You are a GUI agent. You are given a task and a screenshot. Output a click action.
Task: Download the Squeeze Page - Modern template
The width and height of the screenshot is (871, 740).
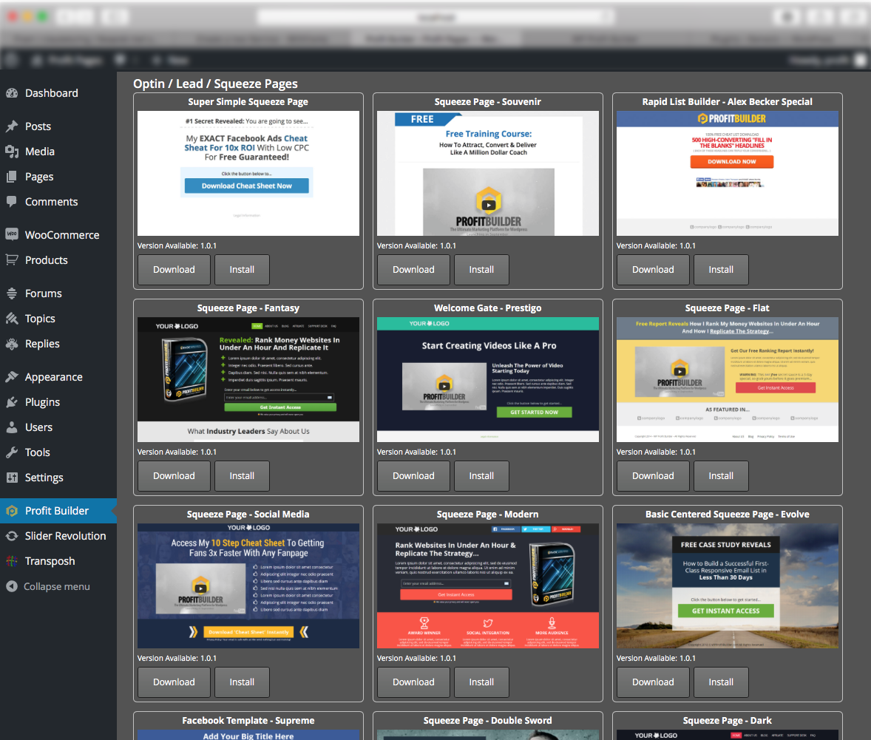click(413, 682)
